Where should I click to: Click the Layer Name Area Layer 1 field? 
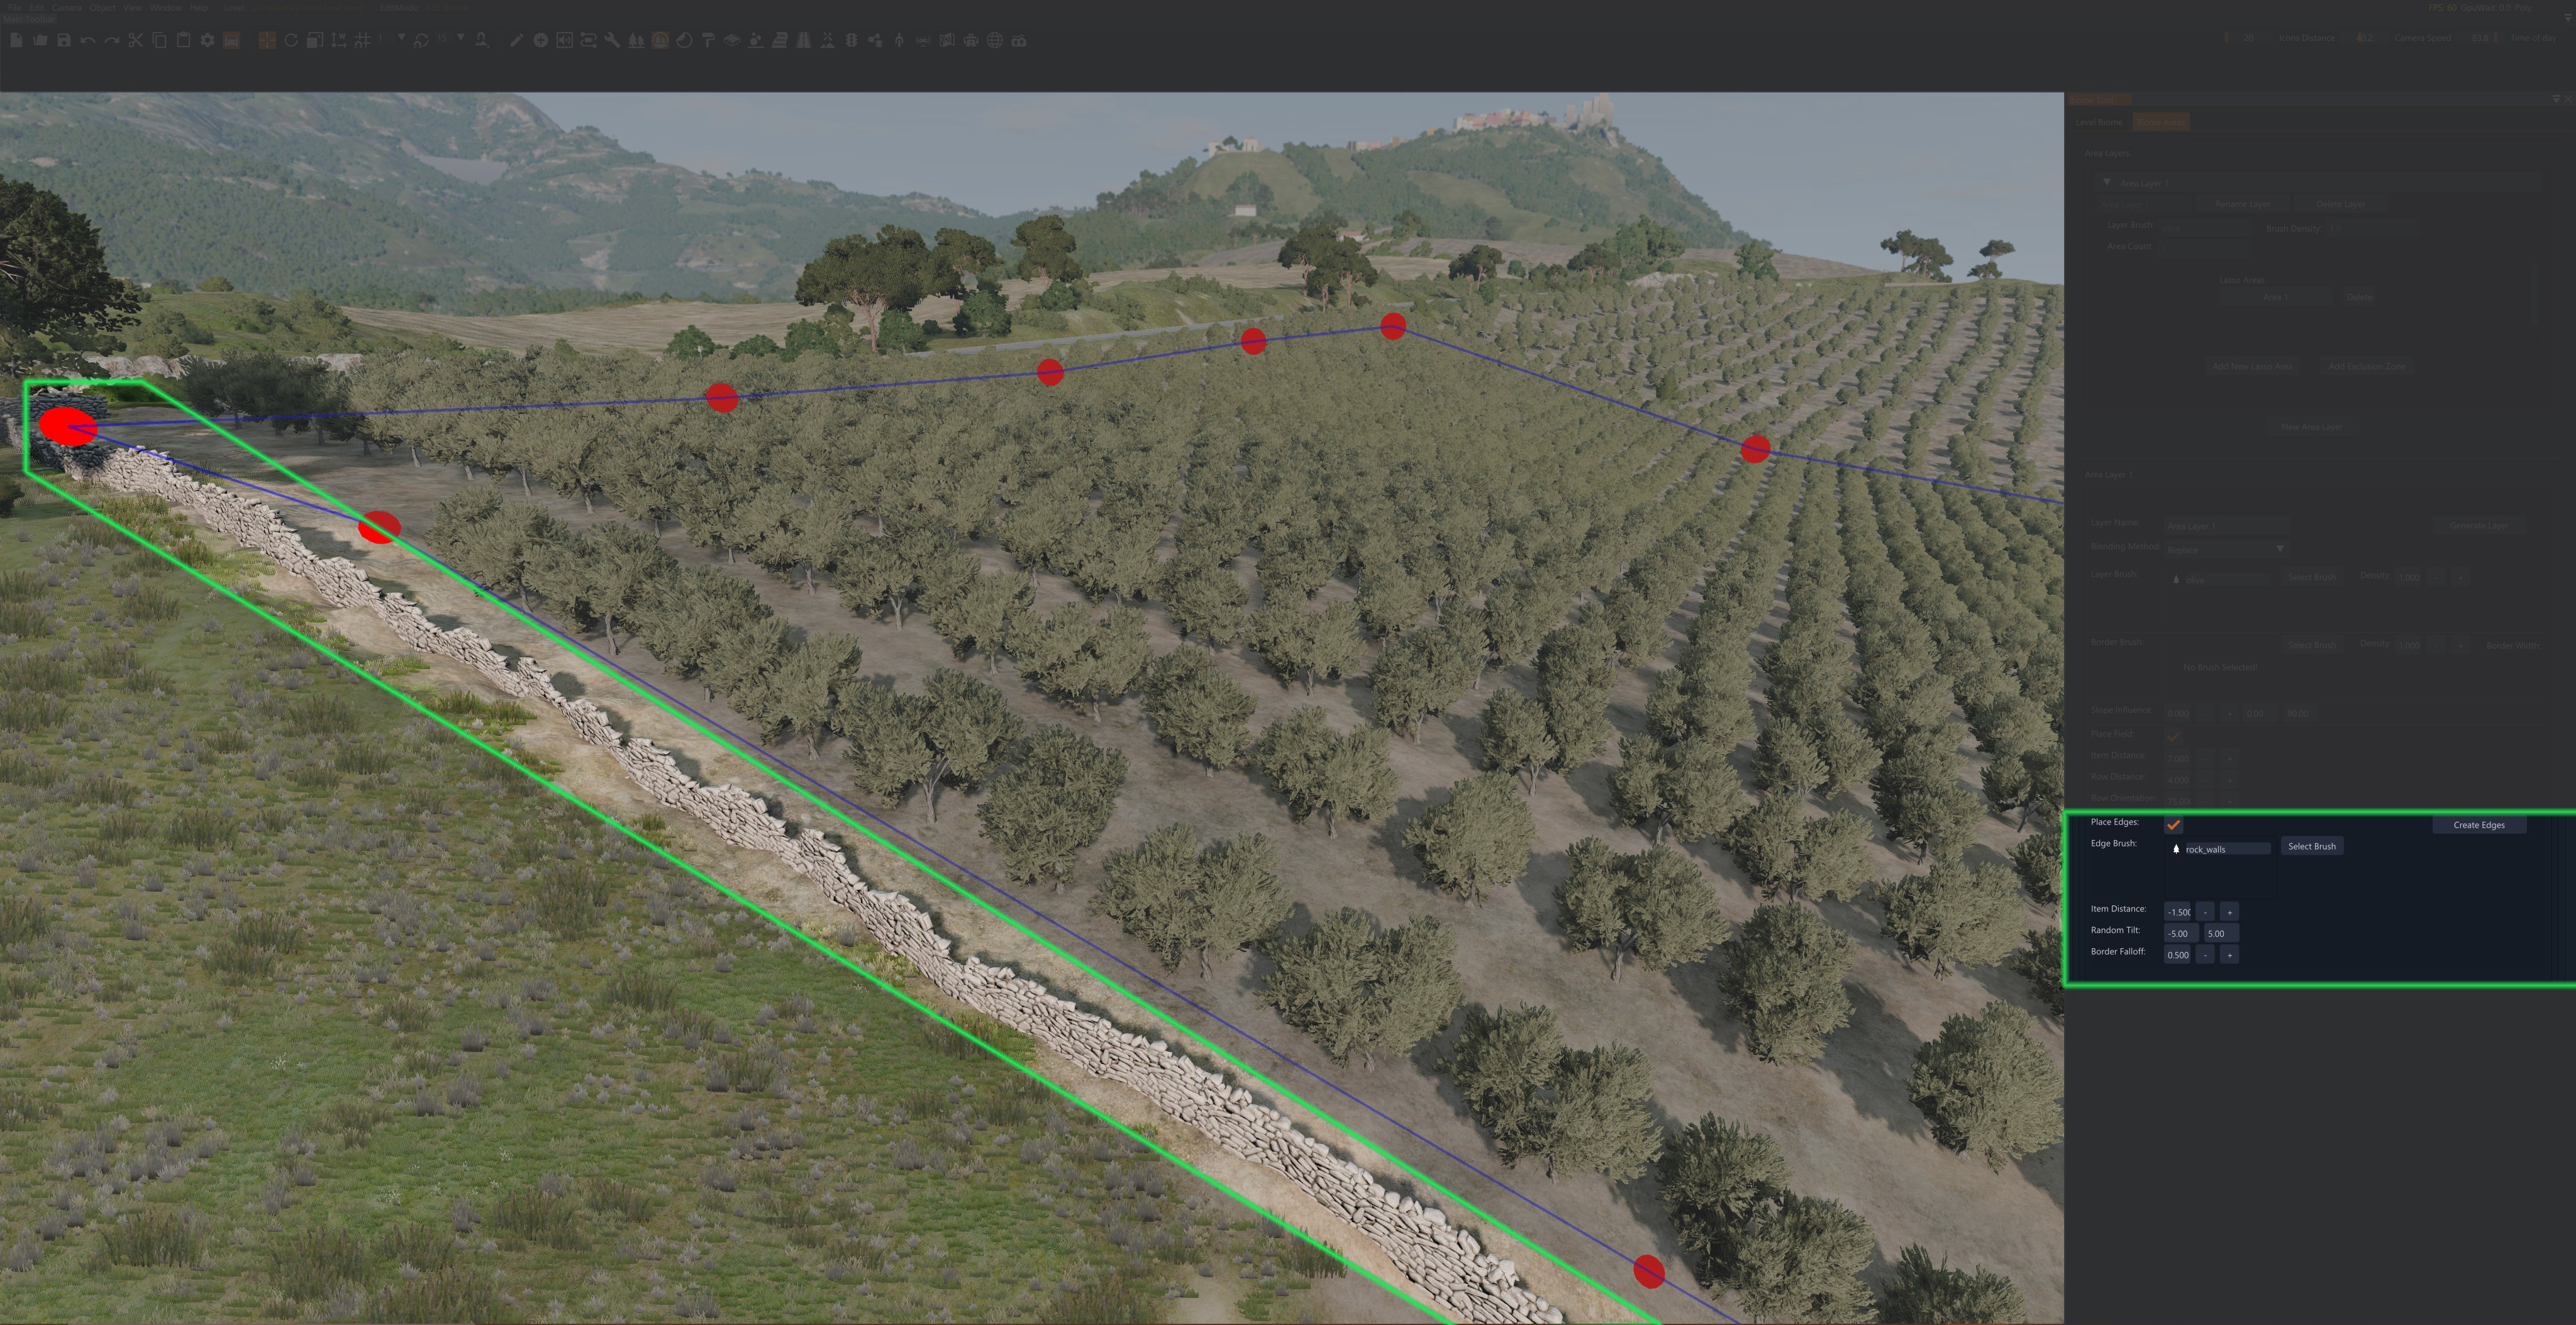click(x=2227, y=526)
